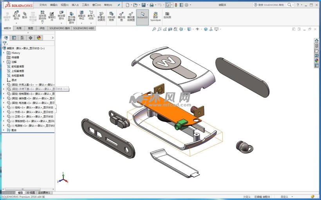Expand the 控制面板<1> component node

[4, 94]
